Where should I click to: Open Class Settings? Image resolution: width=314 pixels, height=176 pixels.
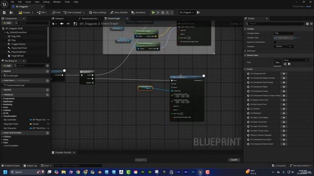[98, 12]
